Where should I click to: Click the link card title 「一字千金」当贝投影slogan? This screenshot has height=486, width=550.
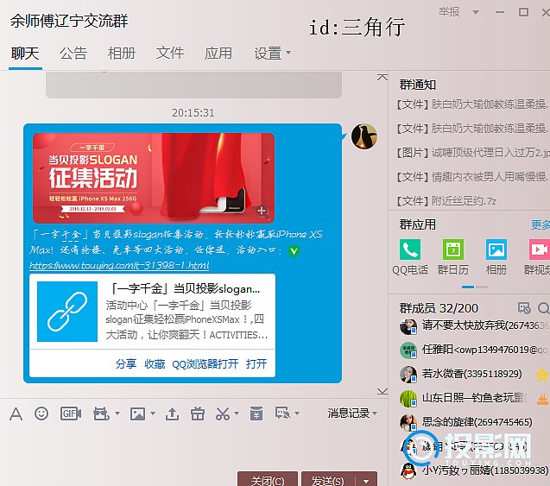tap(186, 289)
